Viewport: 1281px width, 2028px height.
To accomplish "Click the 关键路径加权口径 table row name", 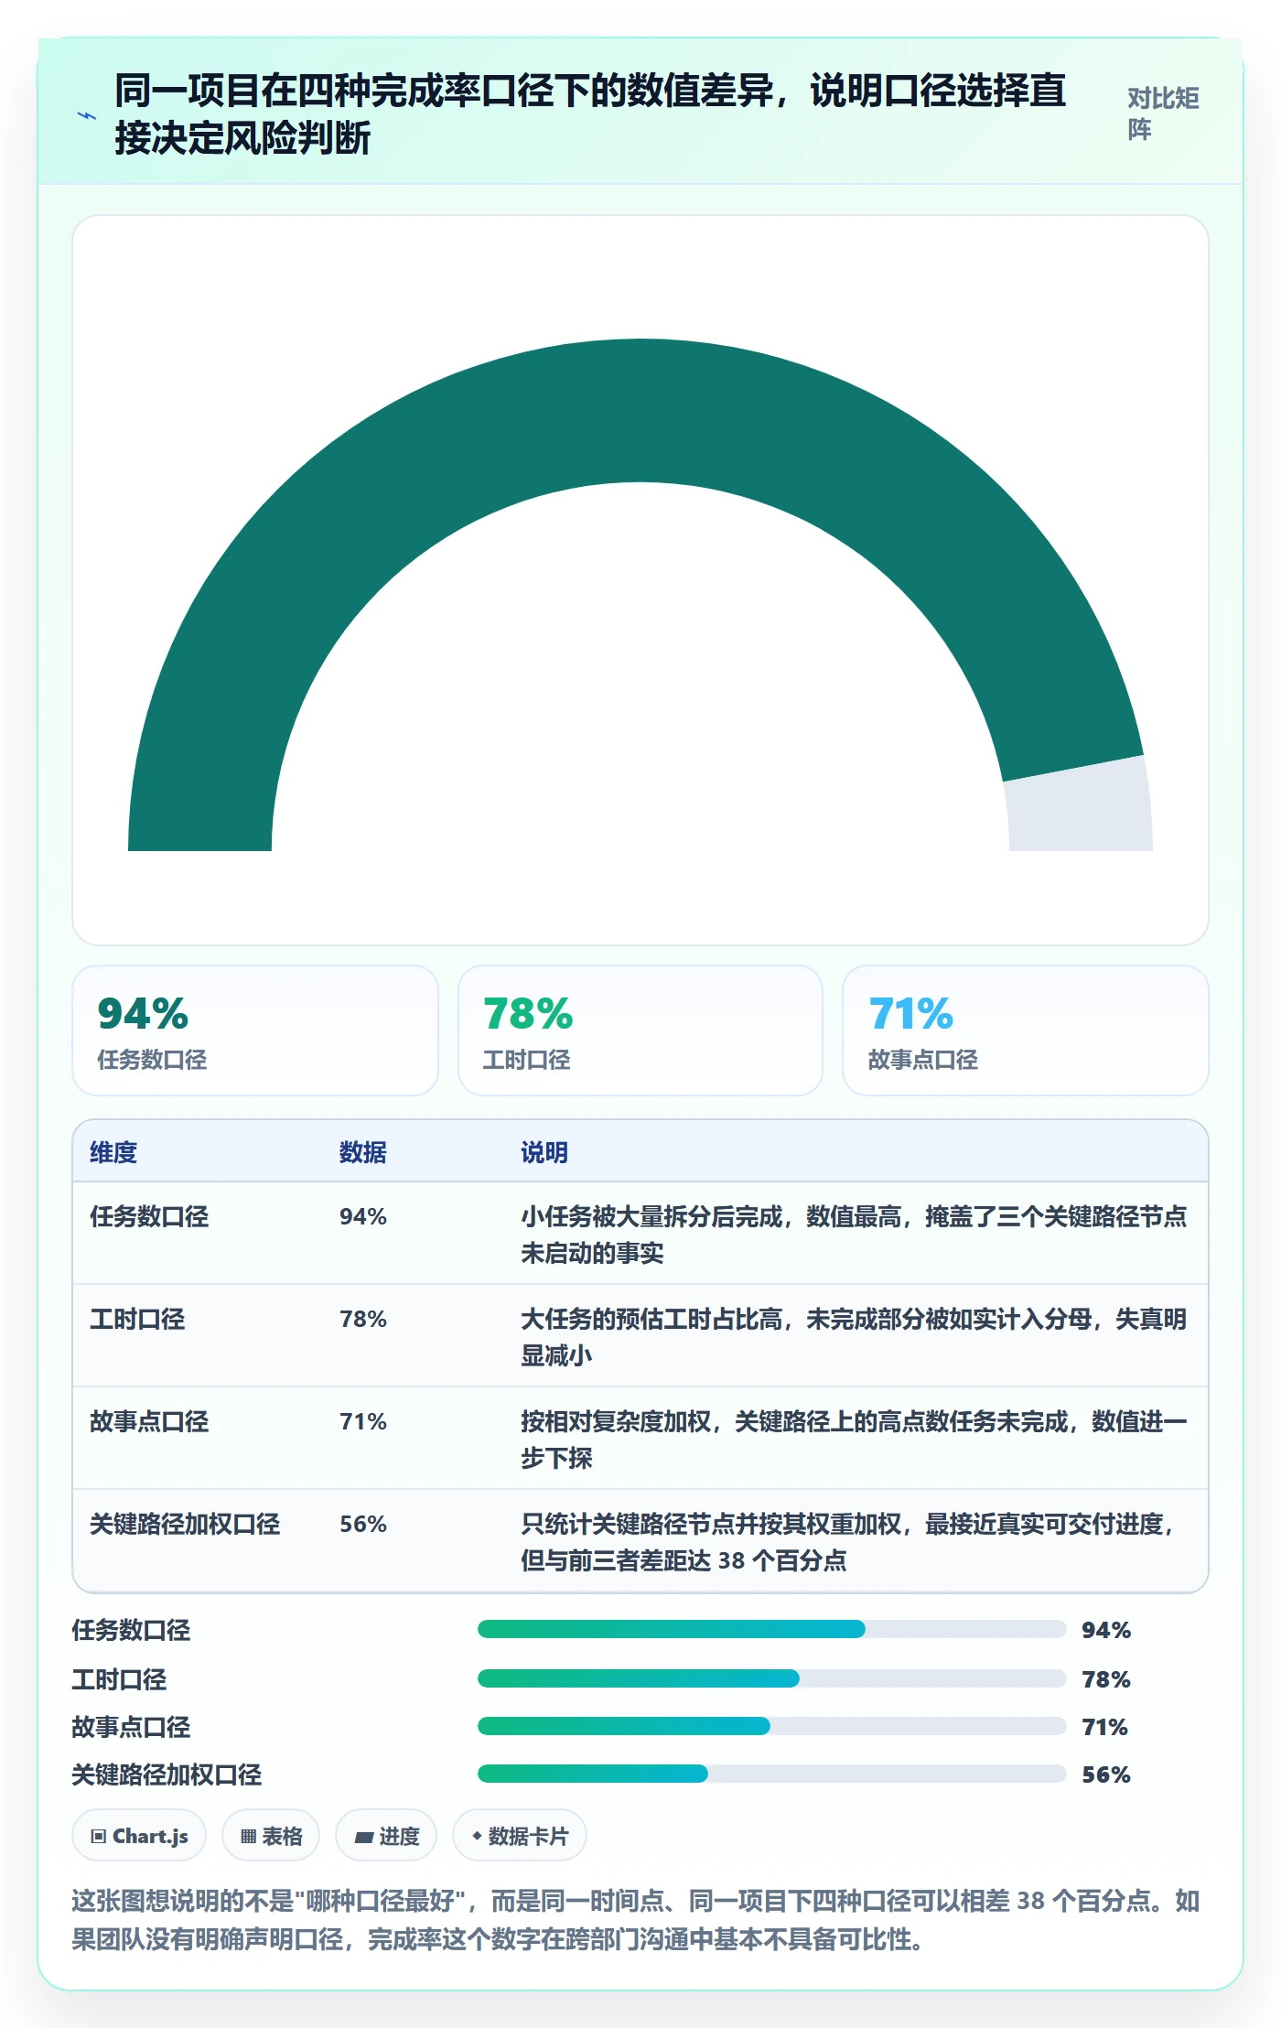I will point(185,1524).
